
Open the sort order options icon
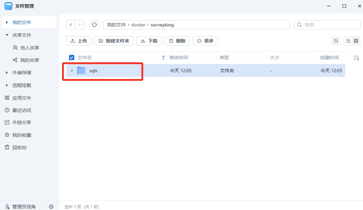tap(335, 41)
